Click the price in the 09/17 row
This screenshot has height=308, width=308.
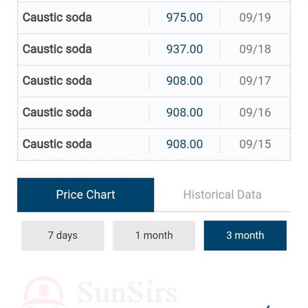[x=184, y=81]
